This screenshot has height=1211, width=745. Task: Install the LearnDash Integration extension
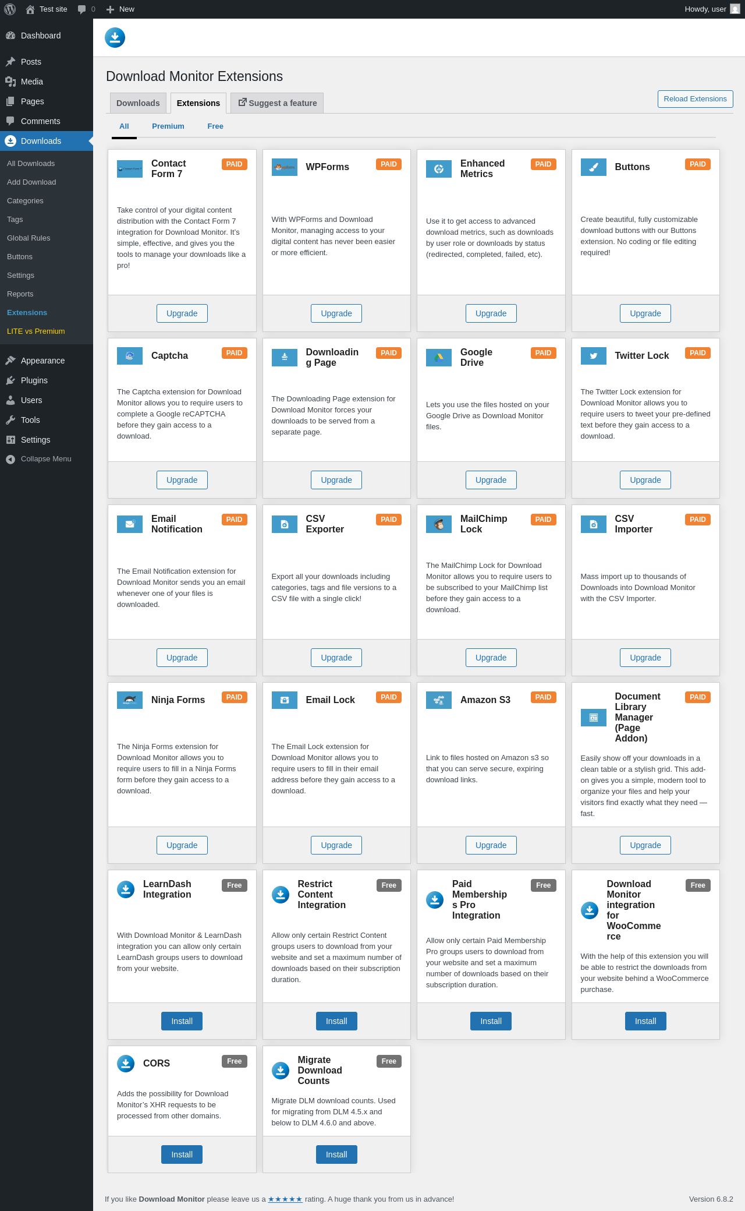tap(182, 1021)
